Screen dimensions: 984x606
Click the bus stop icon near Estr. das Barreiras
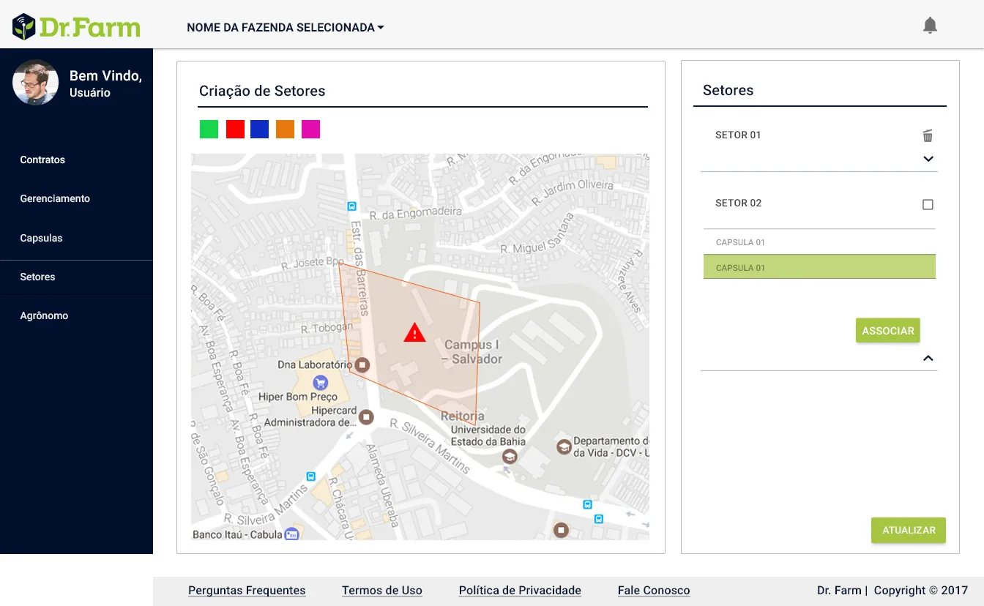point(351,206)
